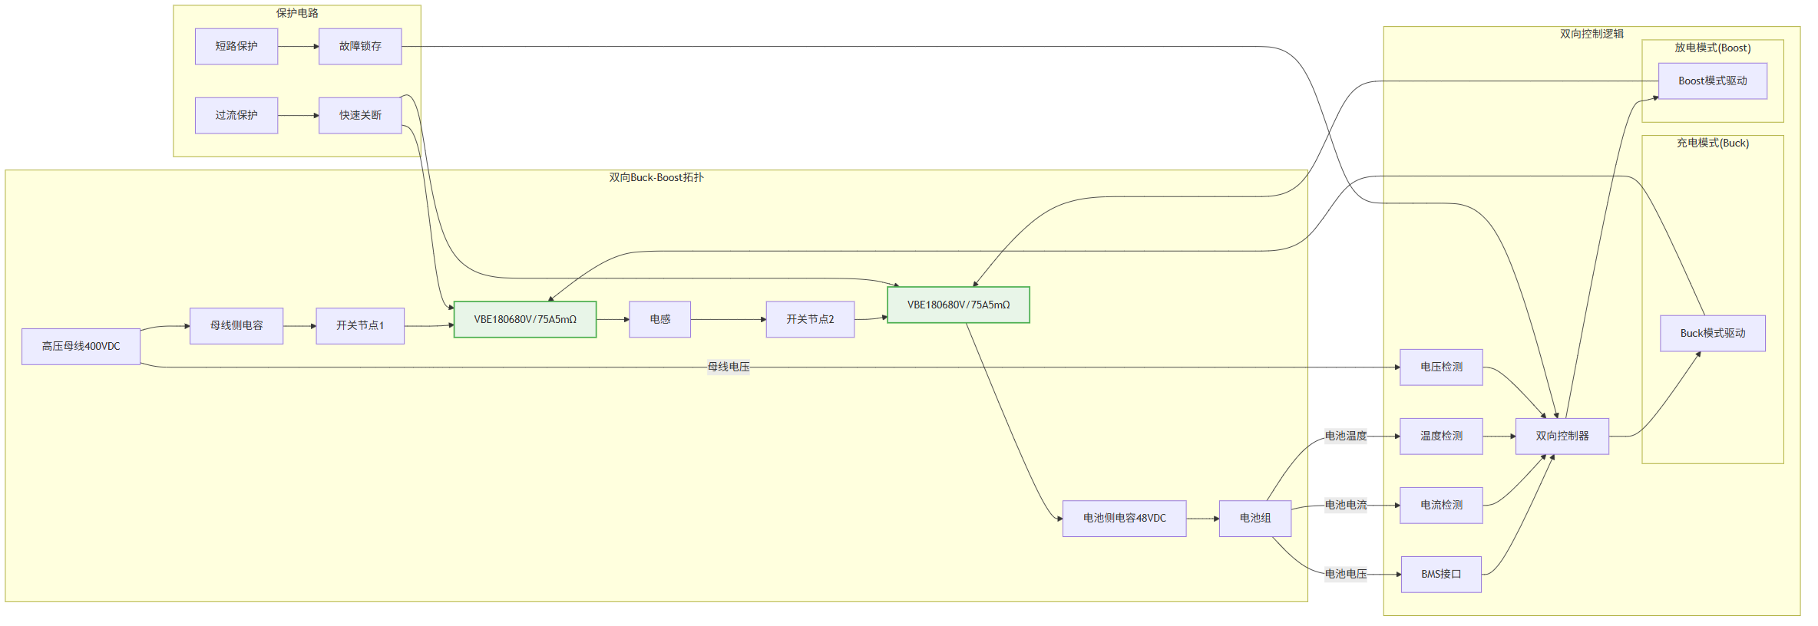Select the 高压母线400VDC source node
Image resolution: width=1818 pixels, height=626 pixels.
pos(81,347)
